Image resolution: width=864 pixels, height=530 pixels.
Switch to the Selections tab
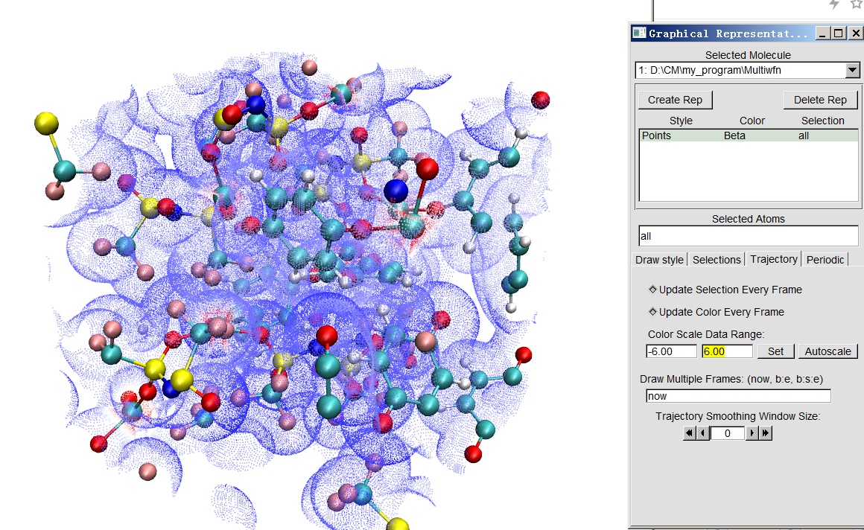pyautogui.click(x=717, y=260)
